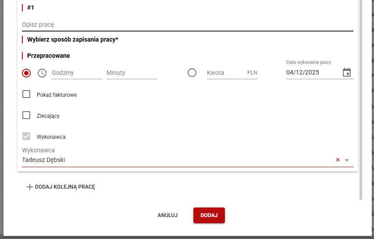The height and width of the screenshot is (239, 374).
Task: Focus the Opisz pracę text field
Action: [x=187, y=25]
